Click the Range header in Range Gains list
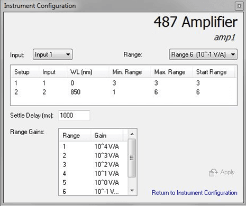This screenshot has height=206, width=246. 75,136
